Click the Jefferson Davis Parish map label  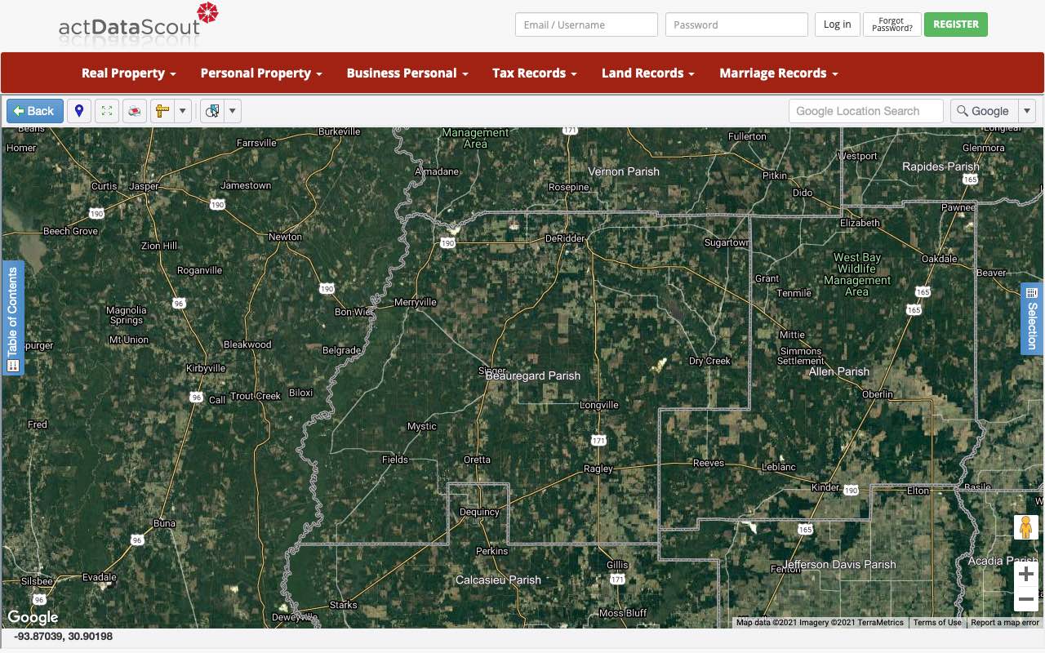point(839,564)
